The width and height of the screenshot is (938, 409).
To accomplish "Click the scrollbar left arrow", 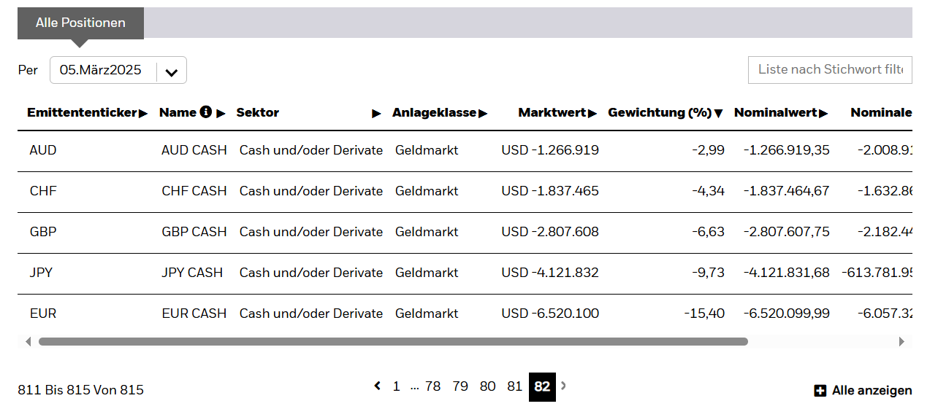I will coord(28,341).
